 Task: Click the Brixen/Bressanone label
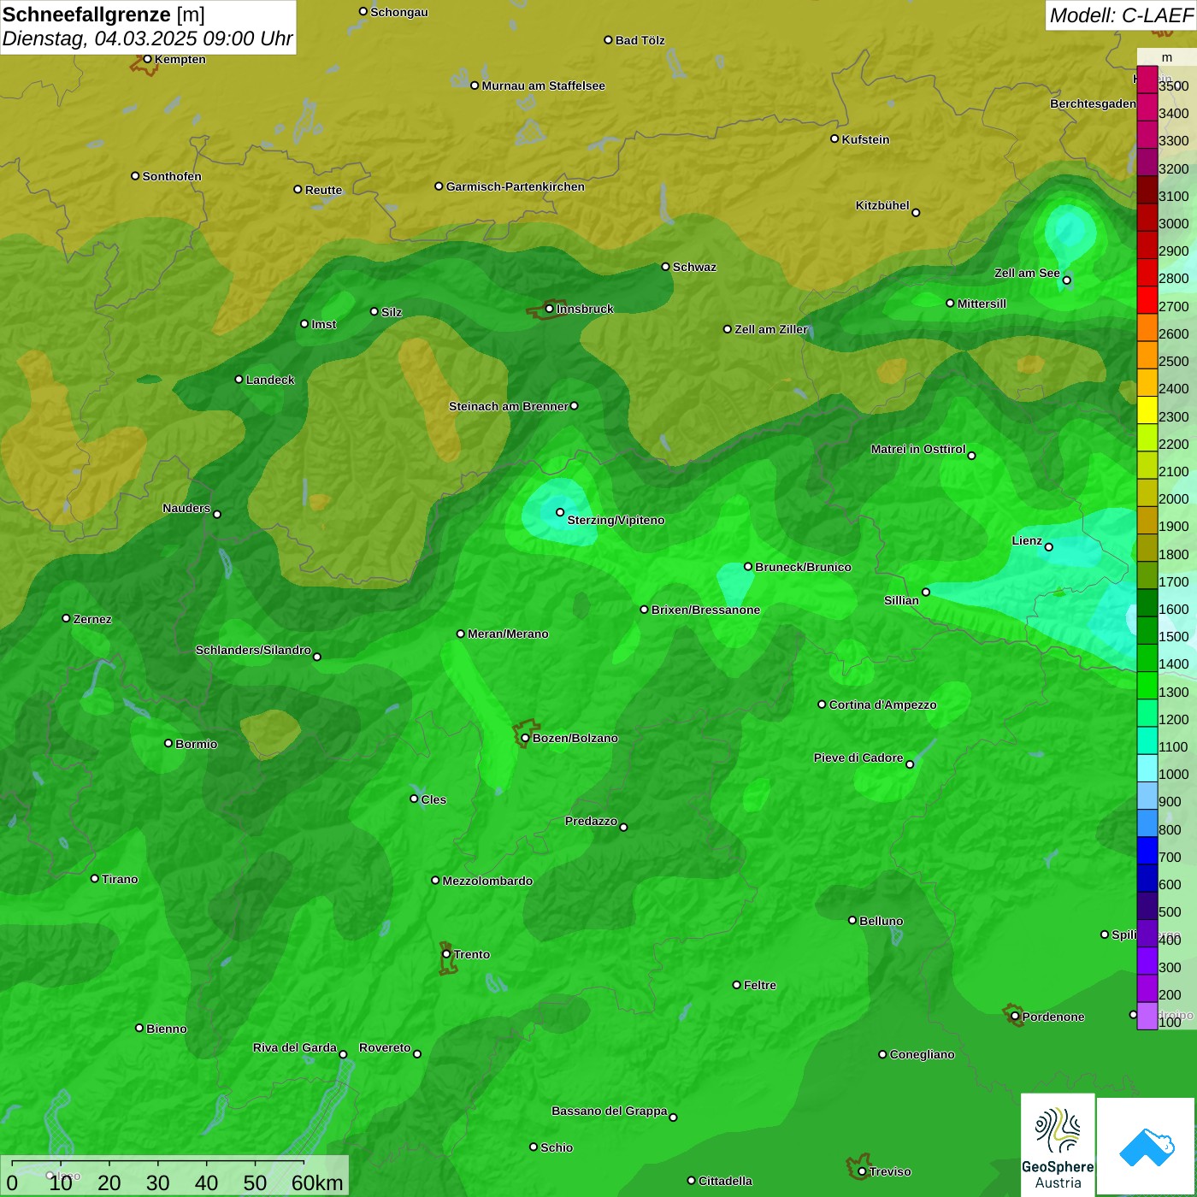tap(705, 610)
